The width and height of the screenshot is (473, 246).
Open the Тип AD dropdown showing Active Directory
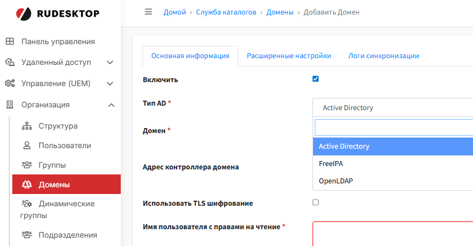[x=392, y=107]
